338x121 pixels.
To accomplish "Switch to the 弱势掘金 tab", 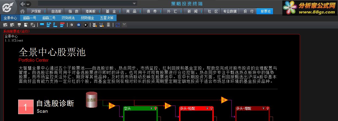I will tap(87, 18).
